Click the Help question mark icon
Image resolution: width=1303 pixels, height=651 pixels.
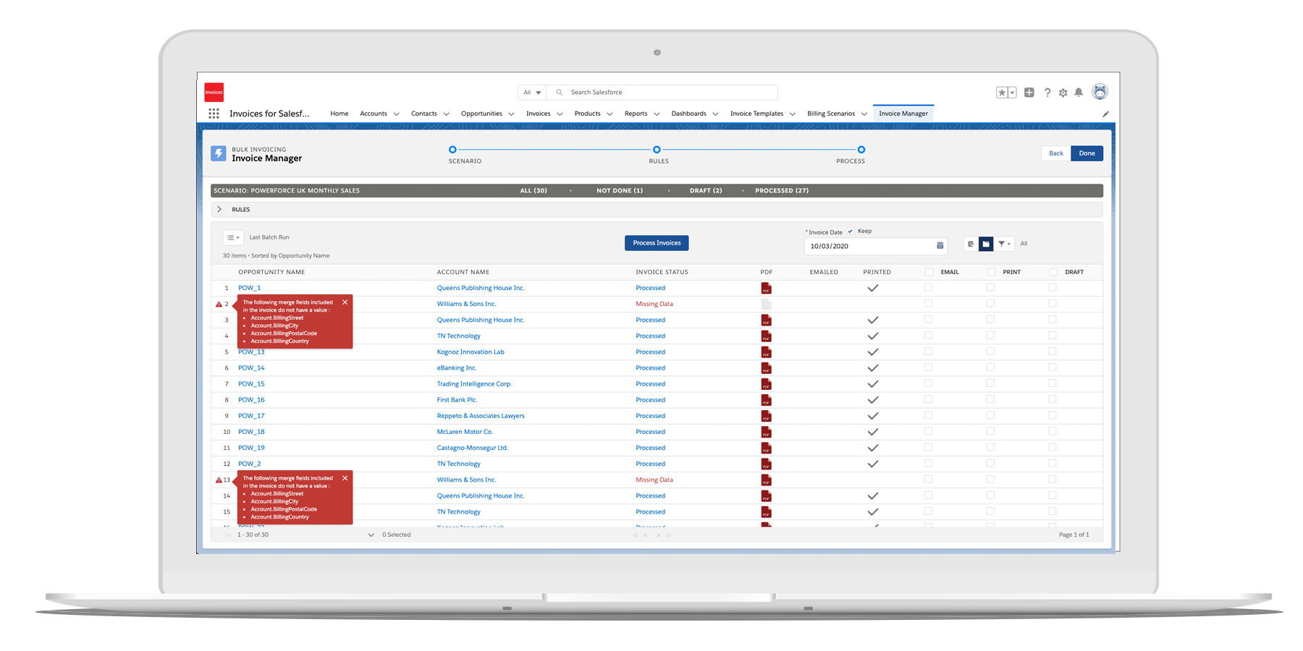click(x=1047, y=93)
